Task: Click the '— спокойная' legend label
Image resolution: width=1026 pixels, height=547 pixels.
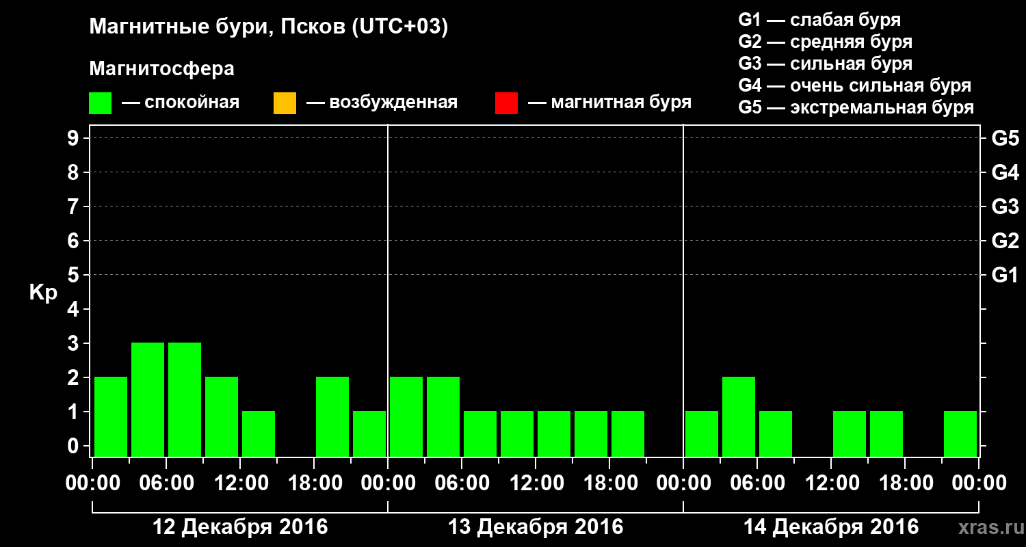Action: pos(181,103)
